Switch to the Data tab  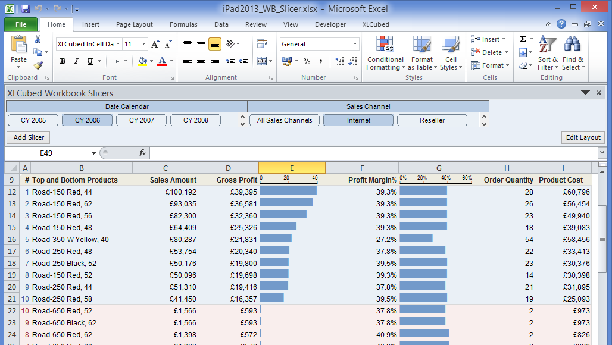[x=221, y=24]
